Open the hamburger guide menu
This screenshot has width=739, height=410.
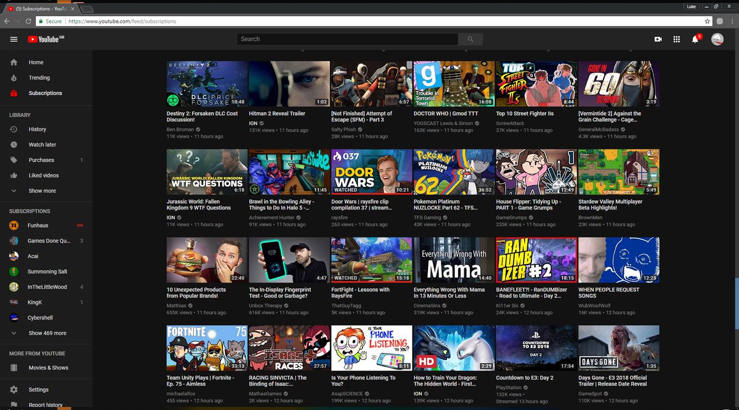(14, 39)
